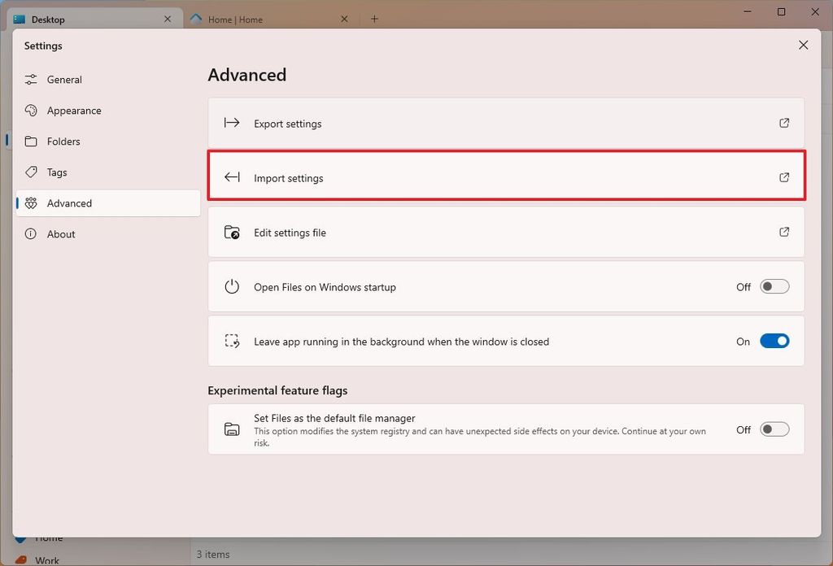Click the Advanced section icon

click(31, 202)
